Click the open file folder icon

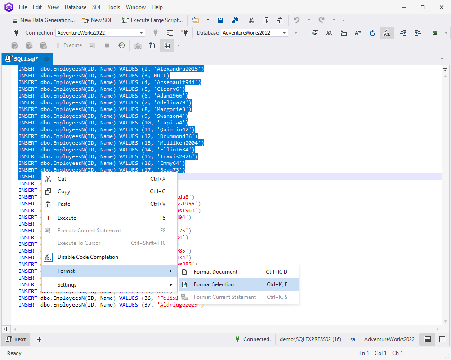(x=196, y=20)
